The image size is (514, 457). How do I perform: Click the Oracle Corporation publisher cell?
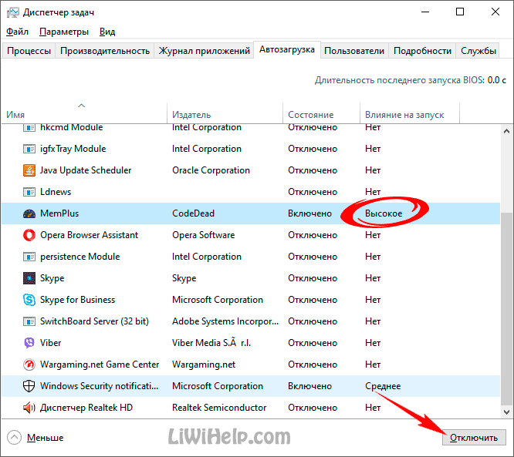tap(211, 170)
